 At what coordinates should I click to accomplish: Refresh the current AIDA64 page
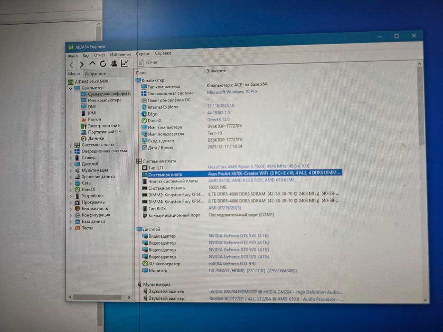[x=103, y=64]
